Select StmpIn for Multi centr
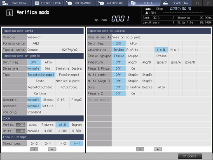The height and width of the screenshot is (160, 213). click(x=133, y=75)
